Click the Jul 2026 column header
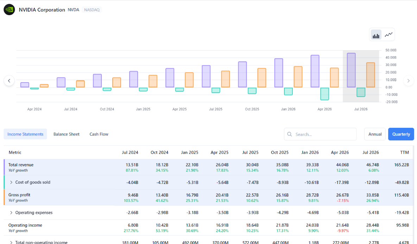 click(x=371, y=152)
